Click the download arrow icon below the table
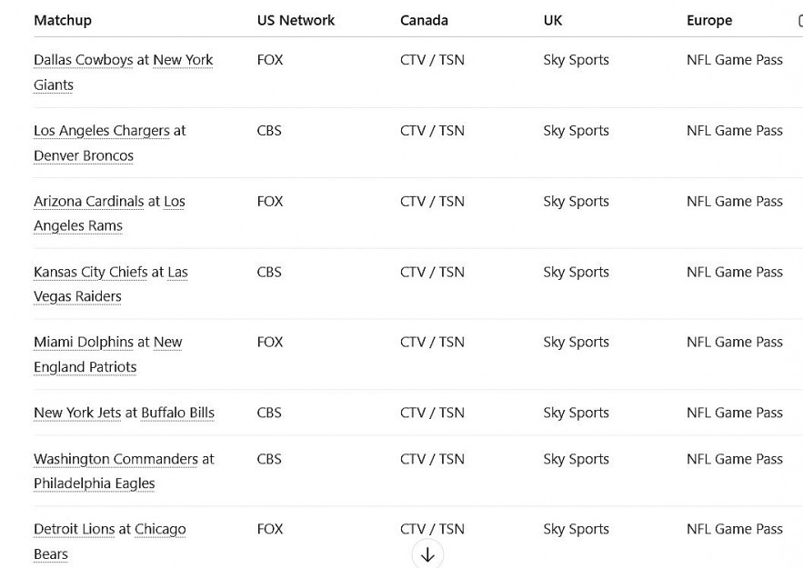803x568 pixels. point(427,554)
